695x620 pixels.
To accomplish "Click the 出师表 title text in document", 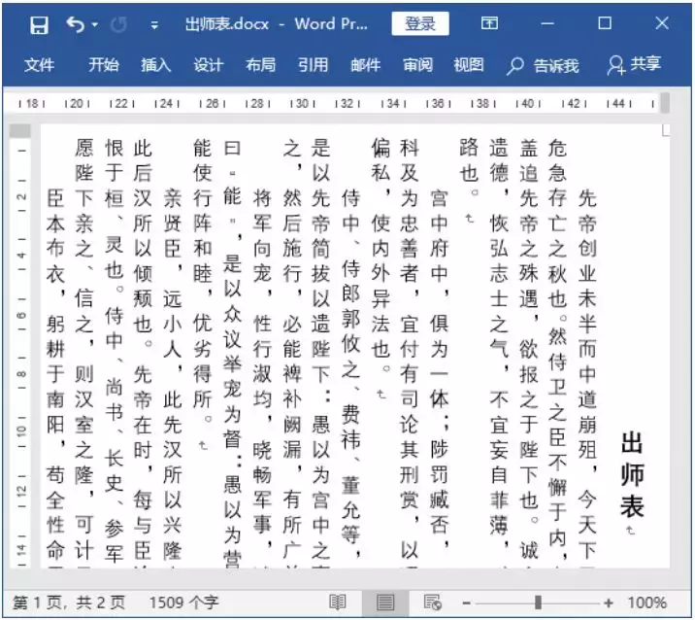I will 632,474.
